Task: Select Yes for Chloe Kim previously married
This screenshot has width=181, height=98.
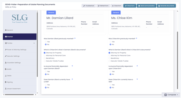Action: [x=110, y=42]
